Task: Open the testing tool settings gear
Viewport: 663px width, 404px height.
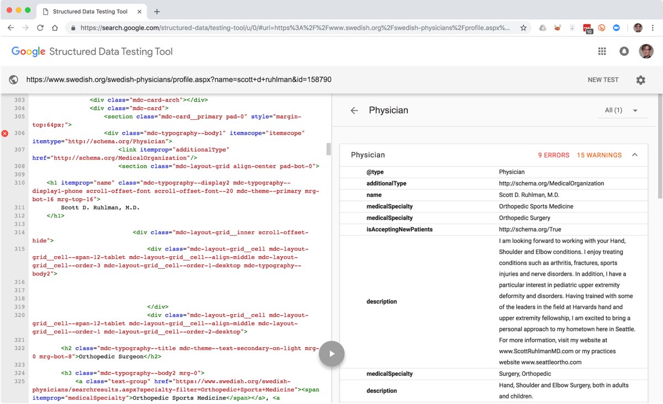Action: point(640,80)
